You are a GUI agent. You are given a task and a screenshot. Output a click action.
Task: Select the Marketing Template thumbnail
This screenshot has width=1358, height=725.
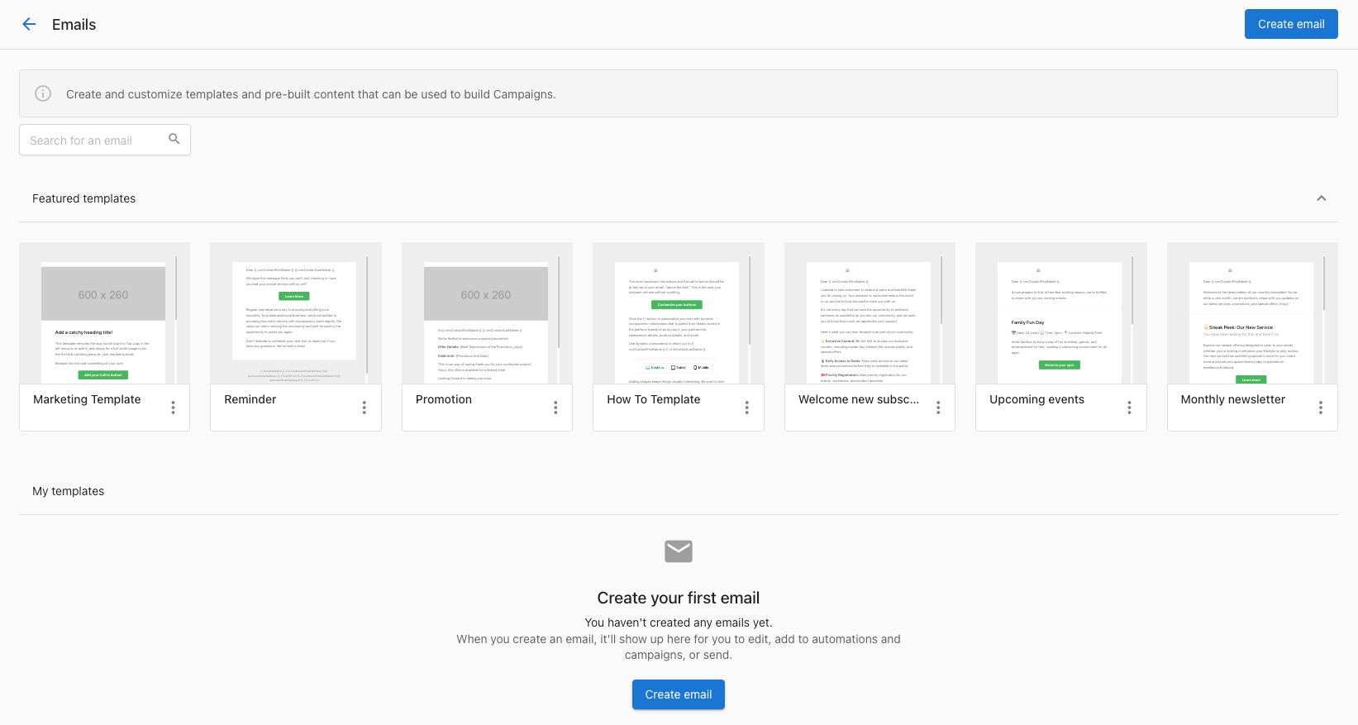click(x=104, y=313)
